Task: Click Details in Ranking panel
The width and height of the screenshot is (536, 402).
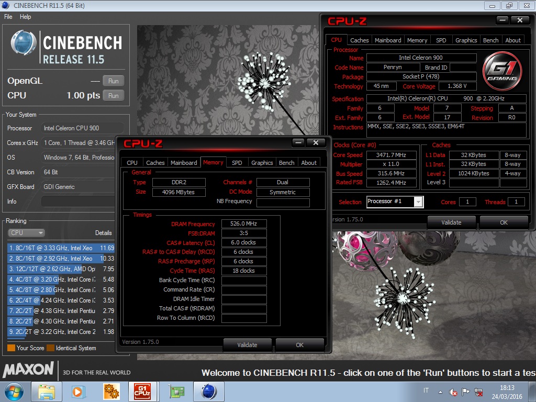Action: click(x=103, y=233)
